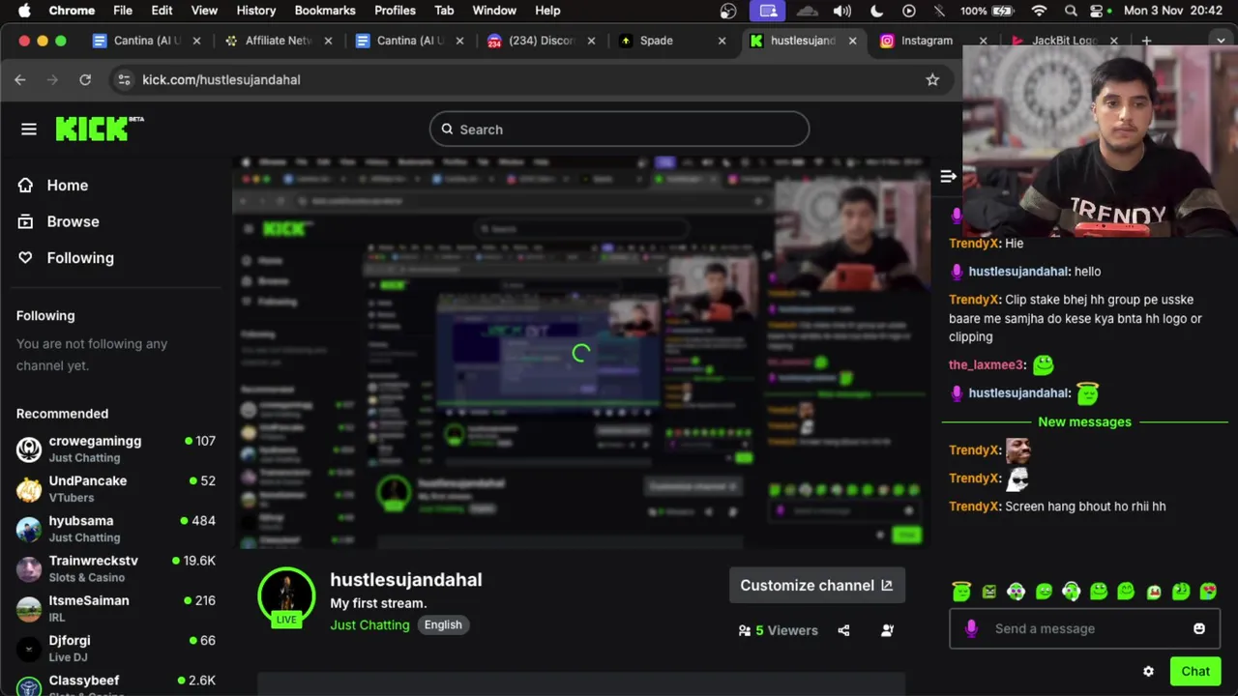Click the Wi-Fi status icon
Screen dimensions: 1238x696
tap(1040, 11)
